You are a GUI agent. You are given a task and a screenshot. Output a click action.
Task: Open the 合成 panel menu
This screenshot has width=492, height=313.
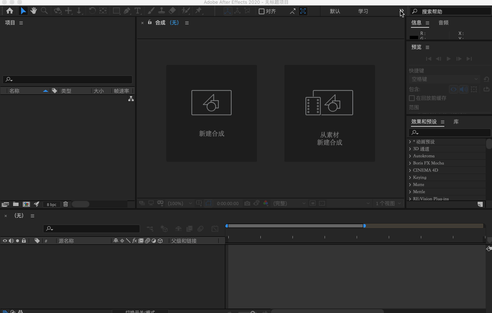pos(187,23)
